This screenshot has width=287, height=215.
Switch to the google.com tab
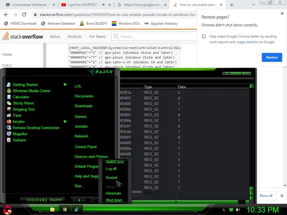[x=142, y=5]
